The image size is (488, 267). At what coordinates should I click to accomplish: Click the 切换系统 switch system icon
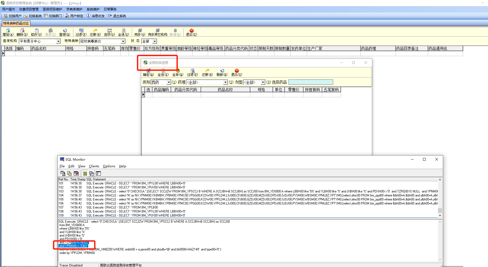click(x=26, y=16)
